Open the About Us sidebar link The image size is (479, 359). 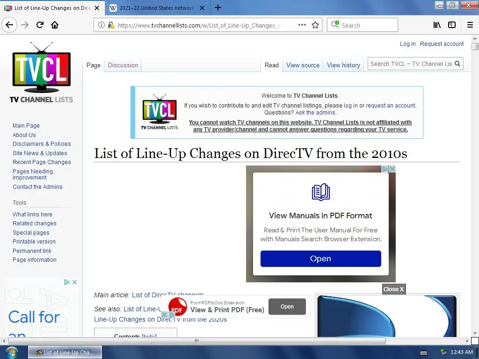[24, 135]
